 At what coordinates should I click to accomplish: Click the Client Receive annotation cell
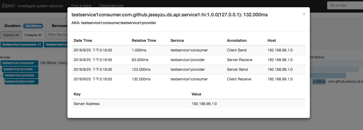click(x=239, y=79)
